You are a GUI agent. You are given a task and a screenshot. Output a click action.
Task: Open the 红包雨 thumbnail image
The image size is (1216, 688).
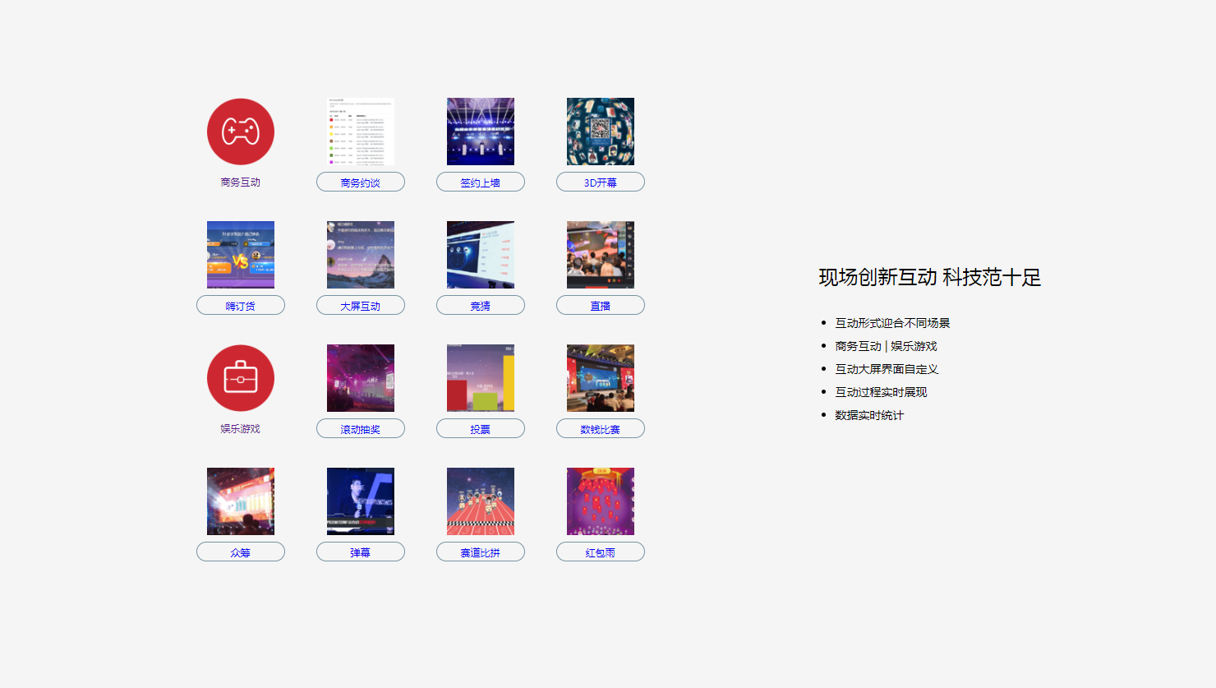click(601, 501)
